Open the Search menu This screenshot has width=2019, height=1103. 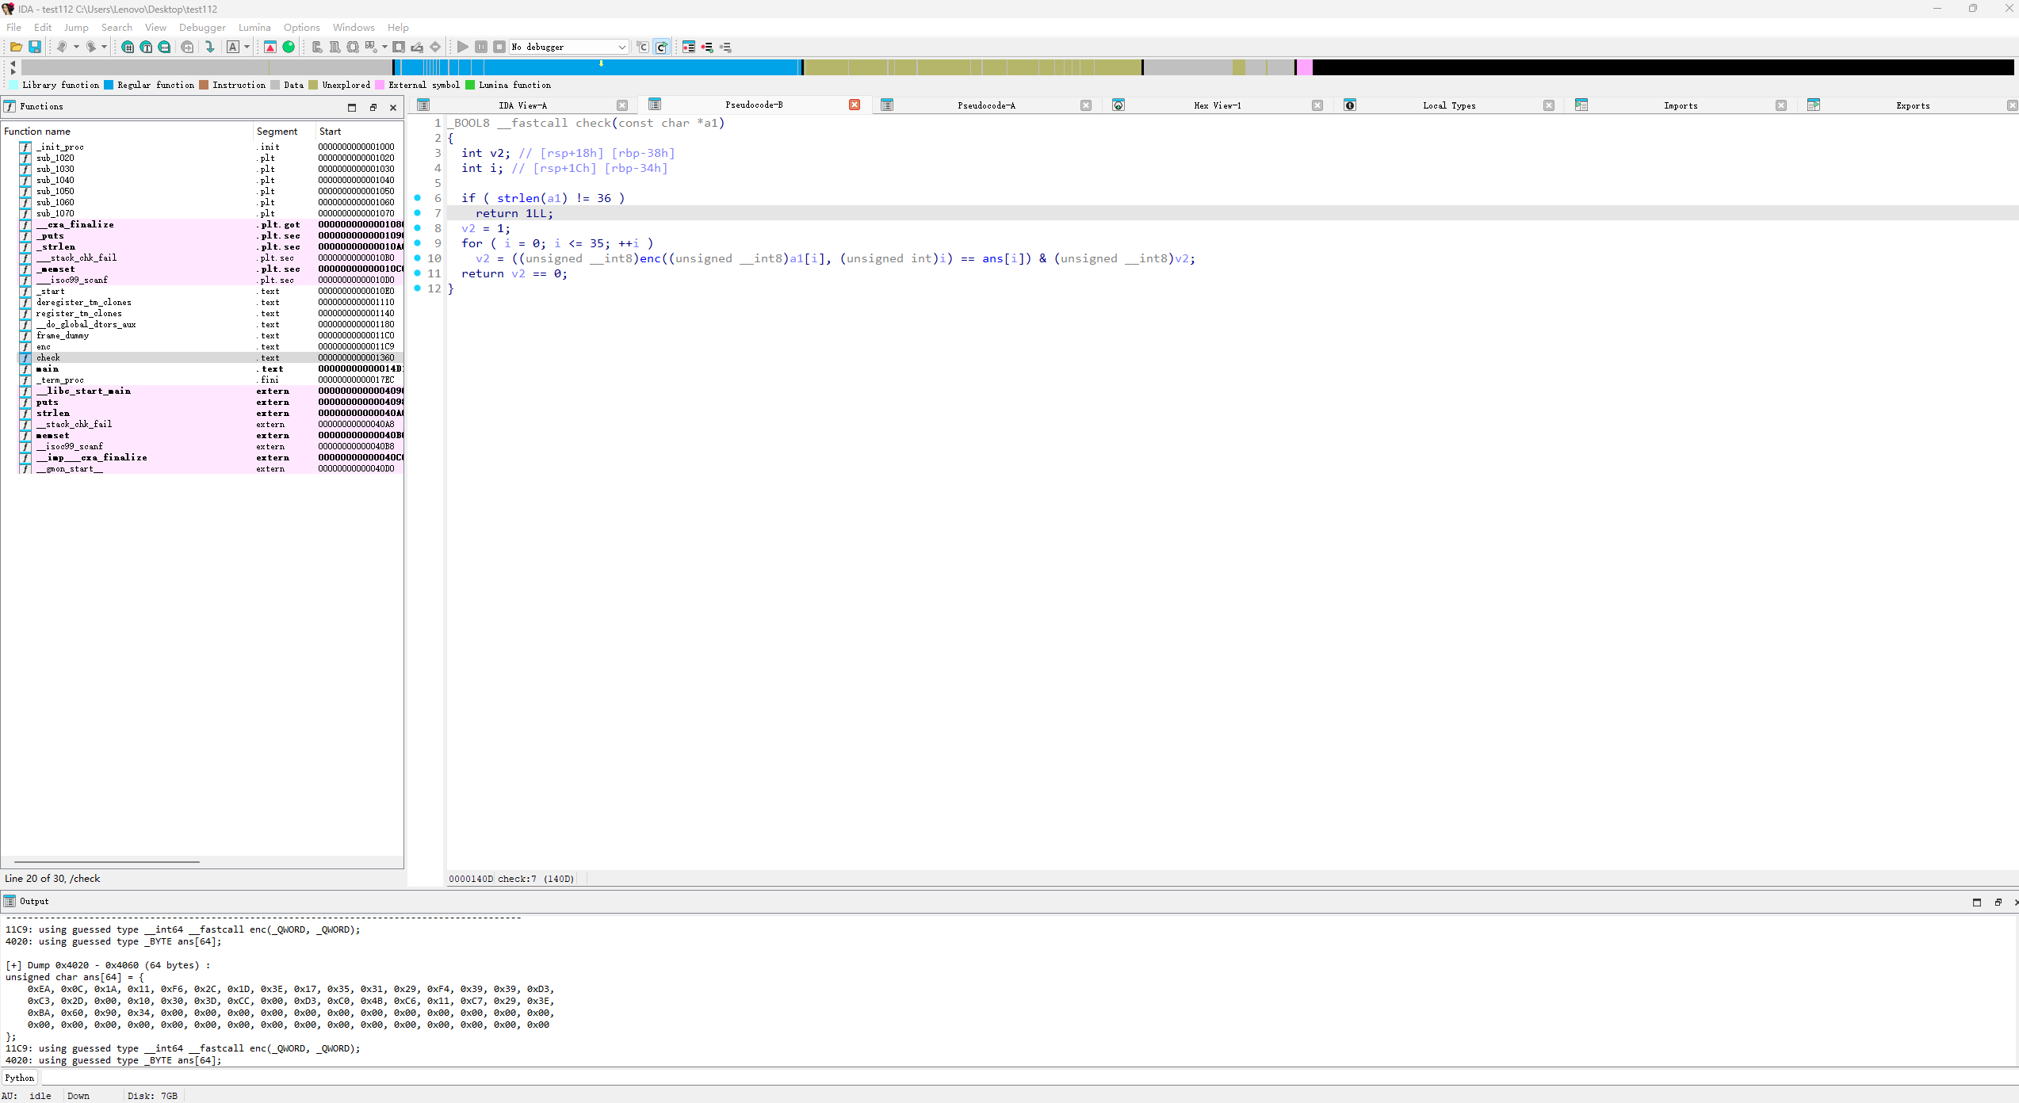[117, 27]
